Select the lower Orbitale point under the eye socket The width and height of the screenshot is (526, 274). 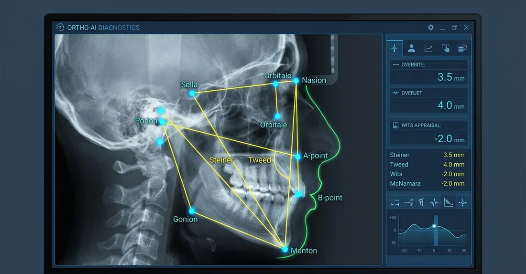pos(277,116)
